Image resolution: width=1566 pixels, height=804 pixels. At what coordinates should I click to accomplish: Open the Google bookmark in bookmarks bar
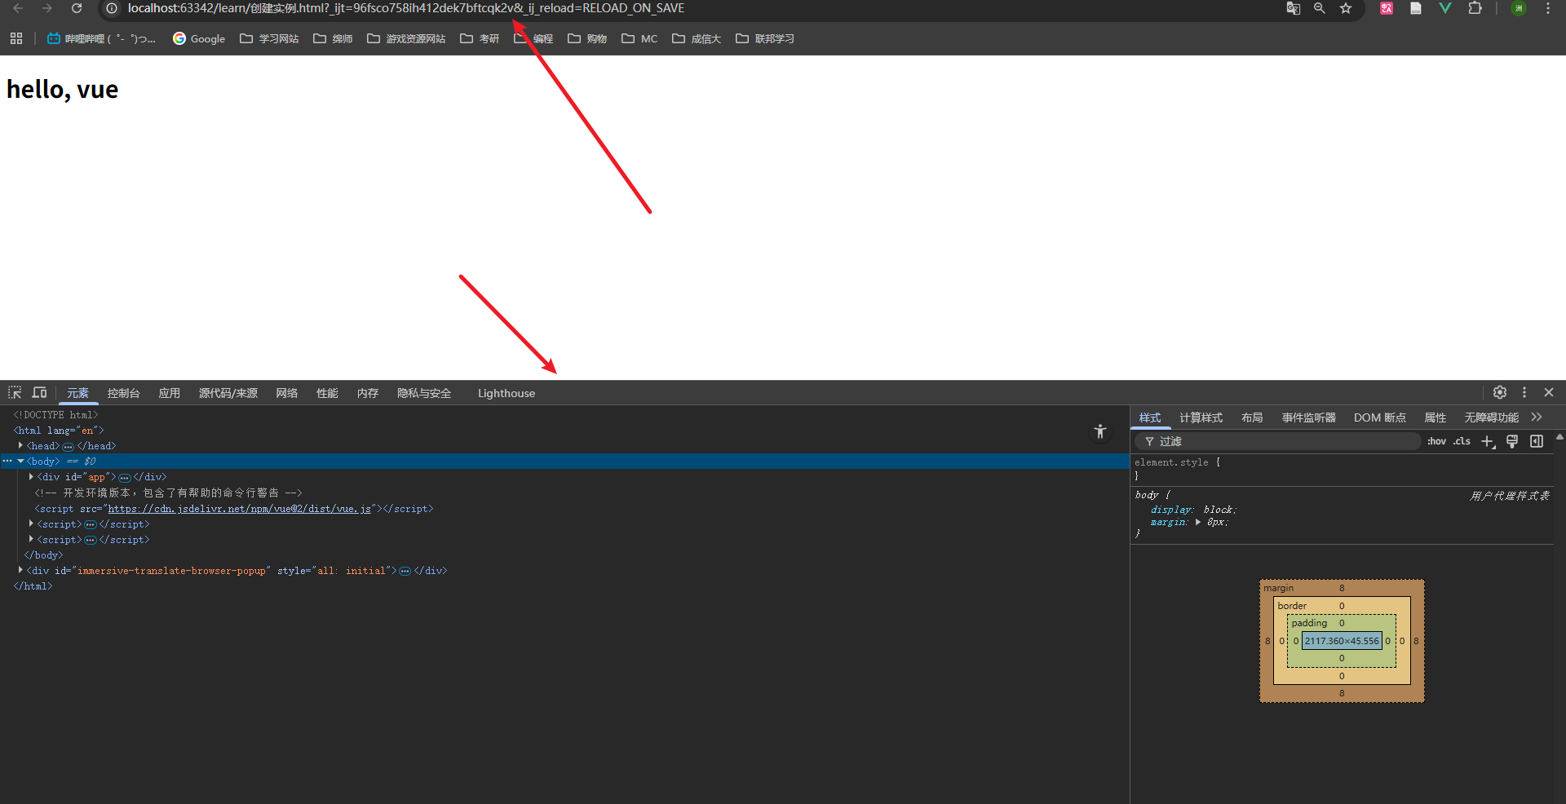point(198,38)
